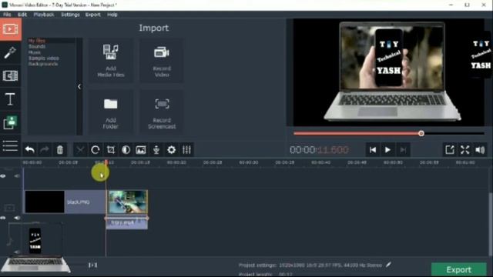Open the Settings menu
The height and width of the screenshot is (277, 493).
point(70,15)
